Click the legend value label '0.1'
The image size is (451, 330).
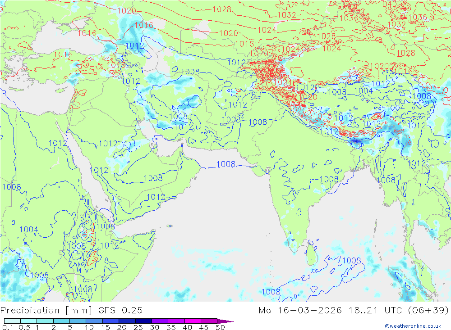coord(8,327)
